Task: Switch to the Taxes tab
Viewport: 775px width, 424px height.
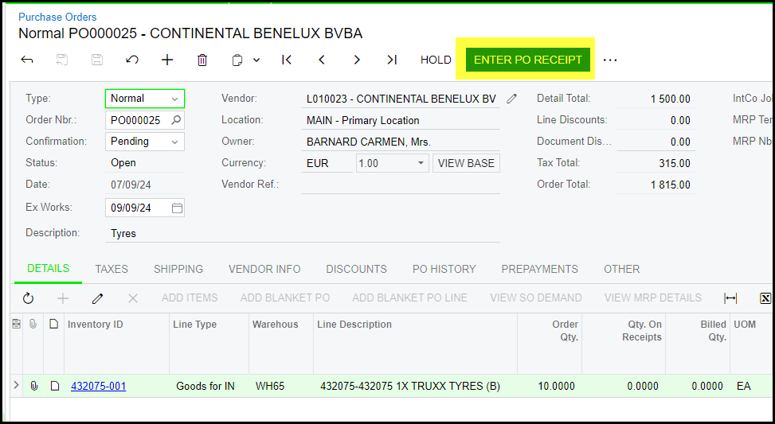Action: [112, 269]
